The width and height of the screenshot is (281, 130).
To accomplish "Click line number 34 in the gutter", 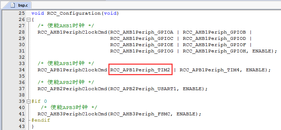I will click(22, 70).
